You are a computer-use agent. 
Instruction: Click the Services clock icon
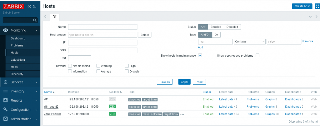coord(6,82)
